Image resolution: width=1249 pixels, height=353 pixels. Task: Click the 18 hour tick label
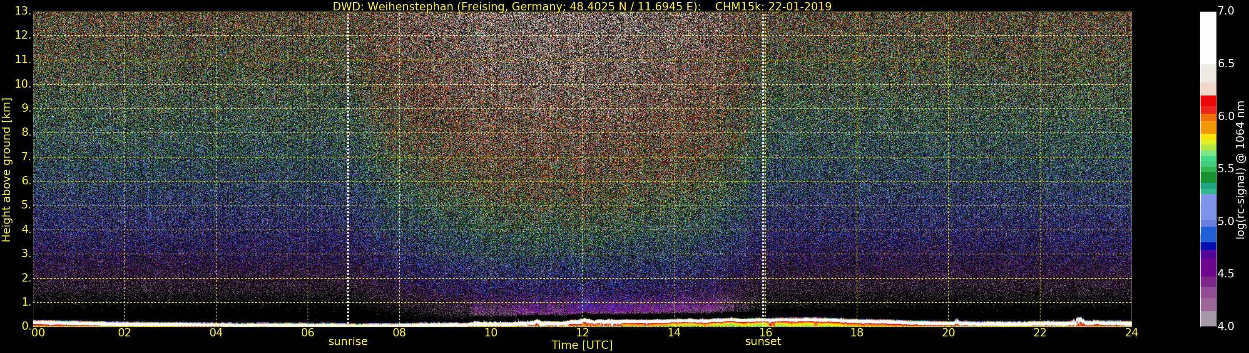(x=857, y=333)
